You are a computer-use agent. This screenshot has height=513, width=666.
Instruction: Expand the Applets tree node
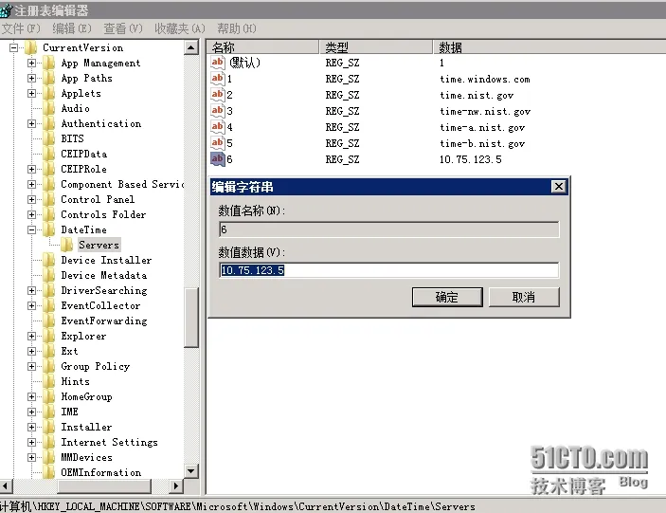(x=31, y=93)
